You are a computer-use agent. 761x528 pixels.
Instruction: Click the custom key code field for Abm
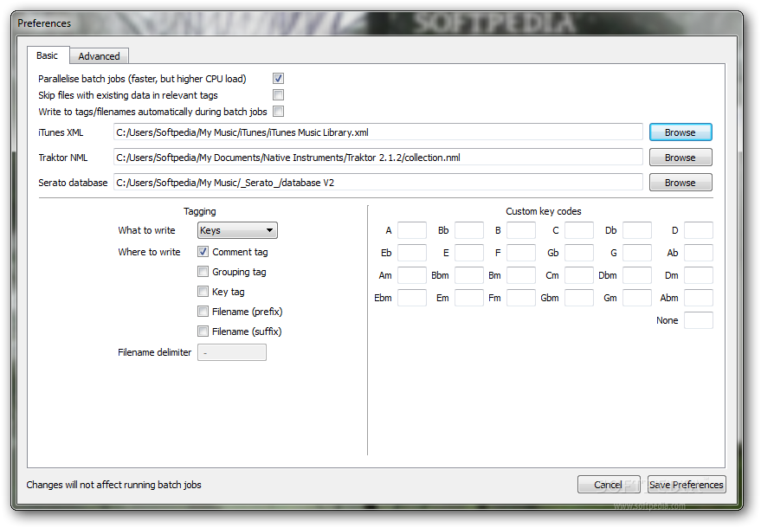click(699, 298)
